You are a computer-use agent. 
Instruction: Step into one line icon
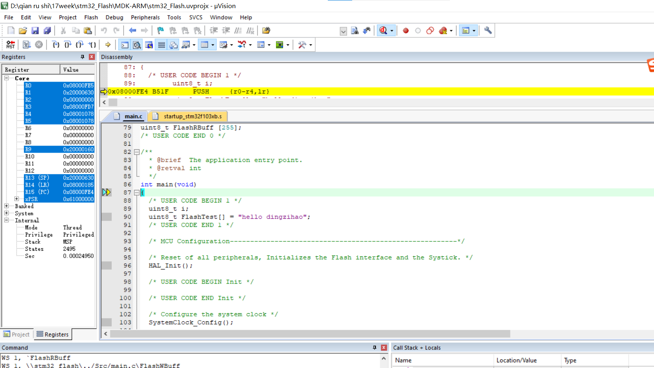56,45
